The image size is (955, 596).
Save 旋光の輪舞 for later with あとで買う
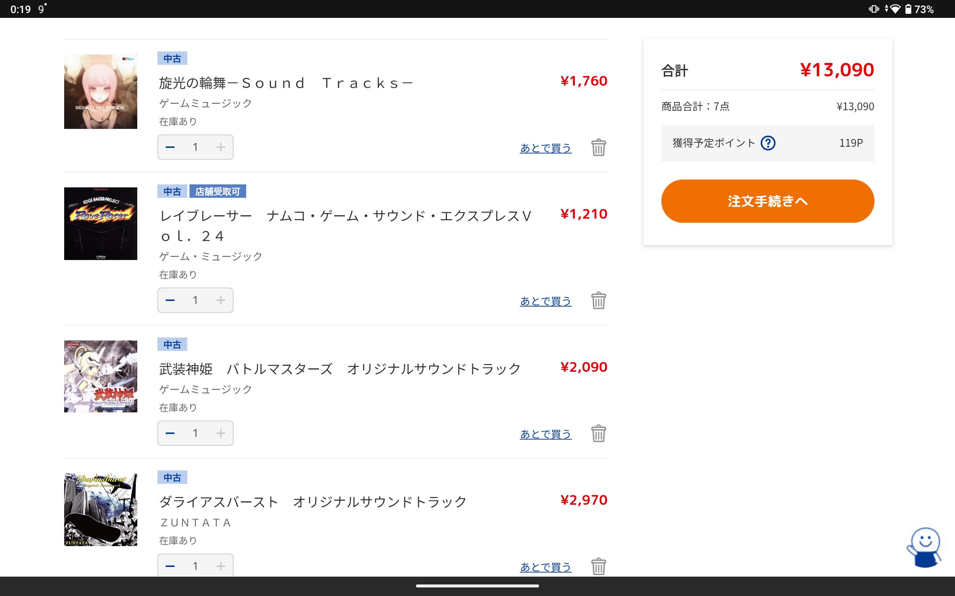point(545,148)
